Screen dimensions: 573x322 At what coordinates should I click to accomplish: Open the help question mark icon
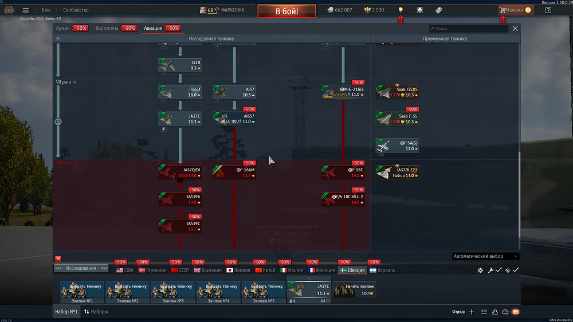548,10
